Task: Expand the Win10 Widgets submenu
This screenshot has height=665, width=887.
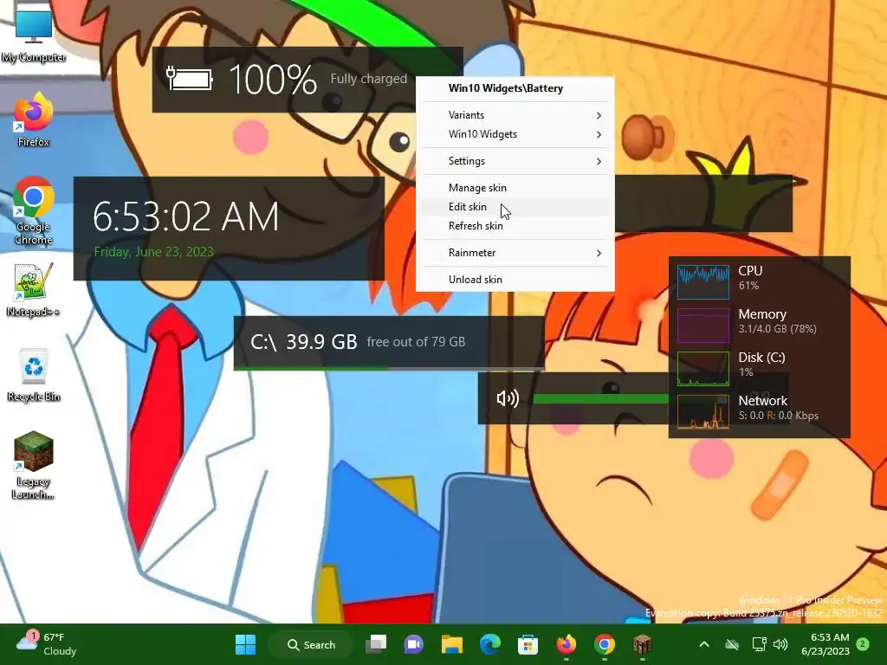Action: point(515,134)
